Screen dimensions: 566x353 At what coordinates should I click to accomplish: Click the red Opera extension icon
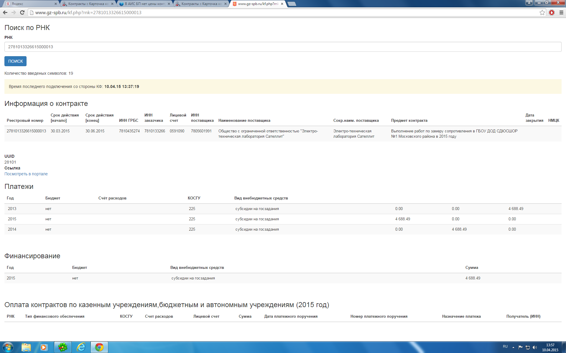(552, 12)
